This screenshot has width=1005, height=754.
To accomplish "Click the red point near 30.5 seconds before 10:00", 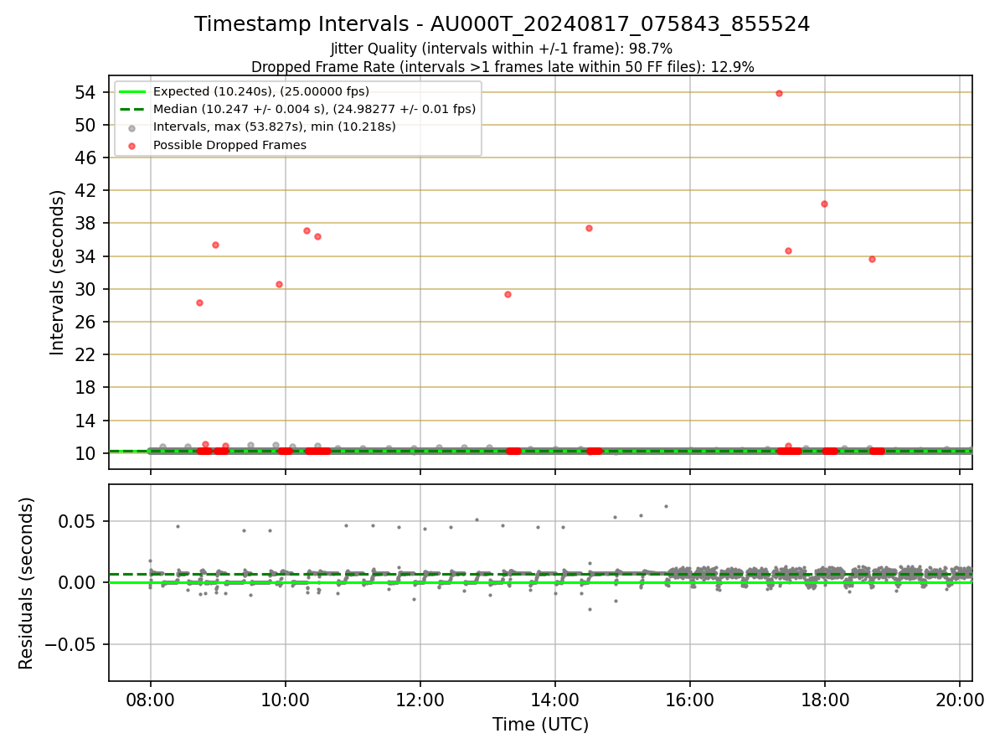I will [x=279, y=284].
